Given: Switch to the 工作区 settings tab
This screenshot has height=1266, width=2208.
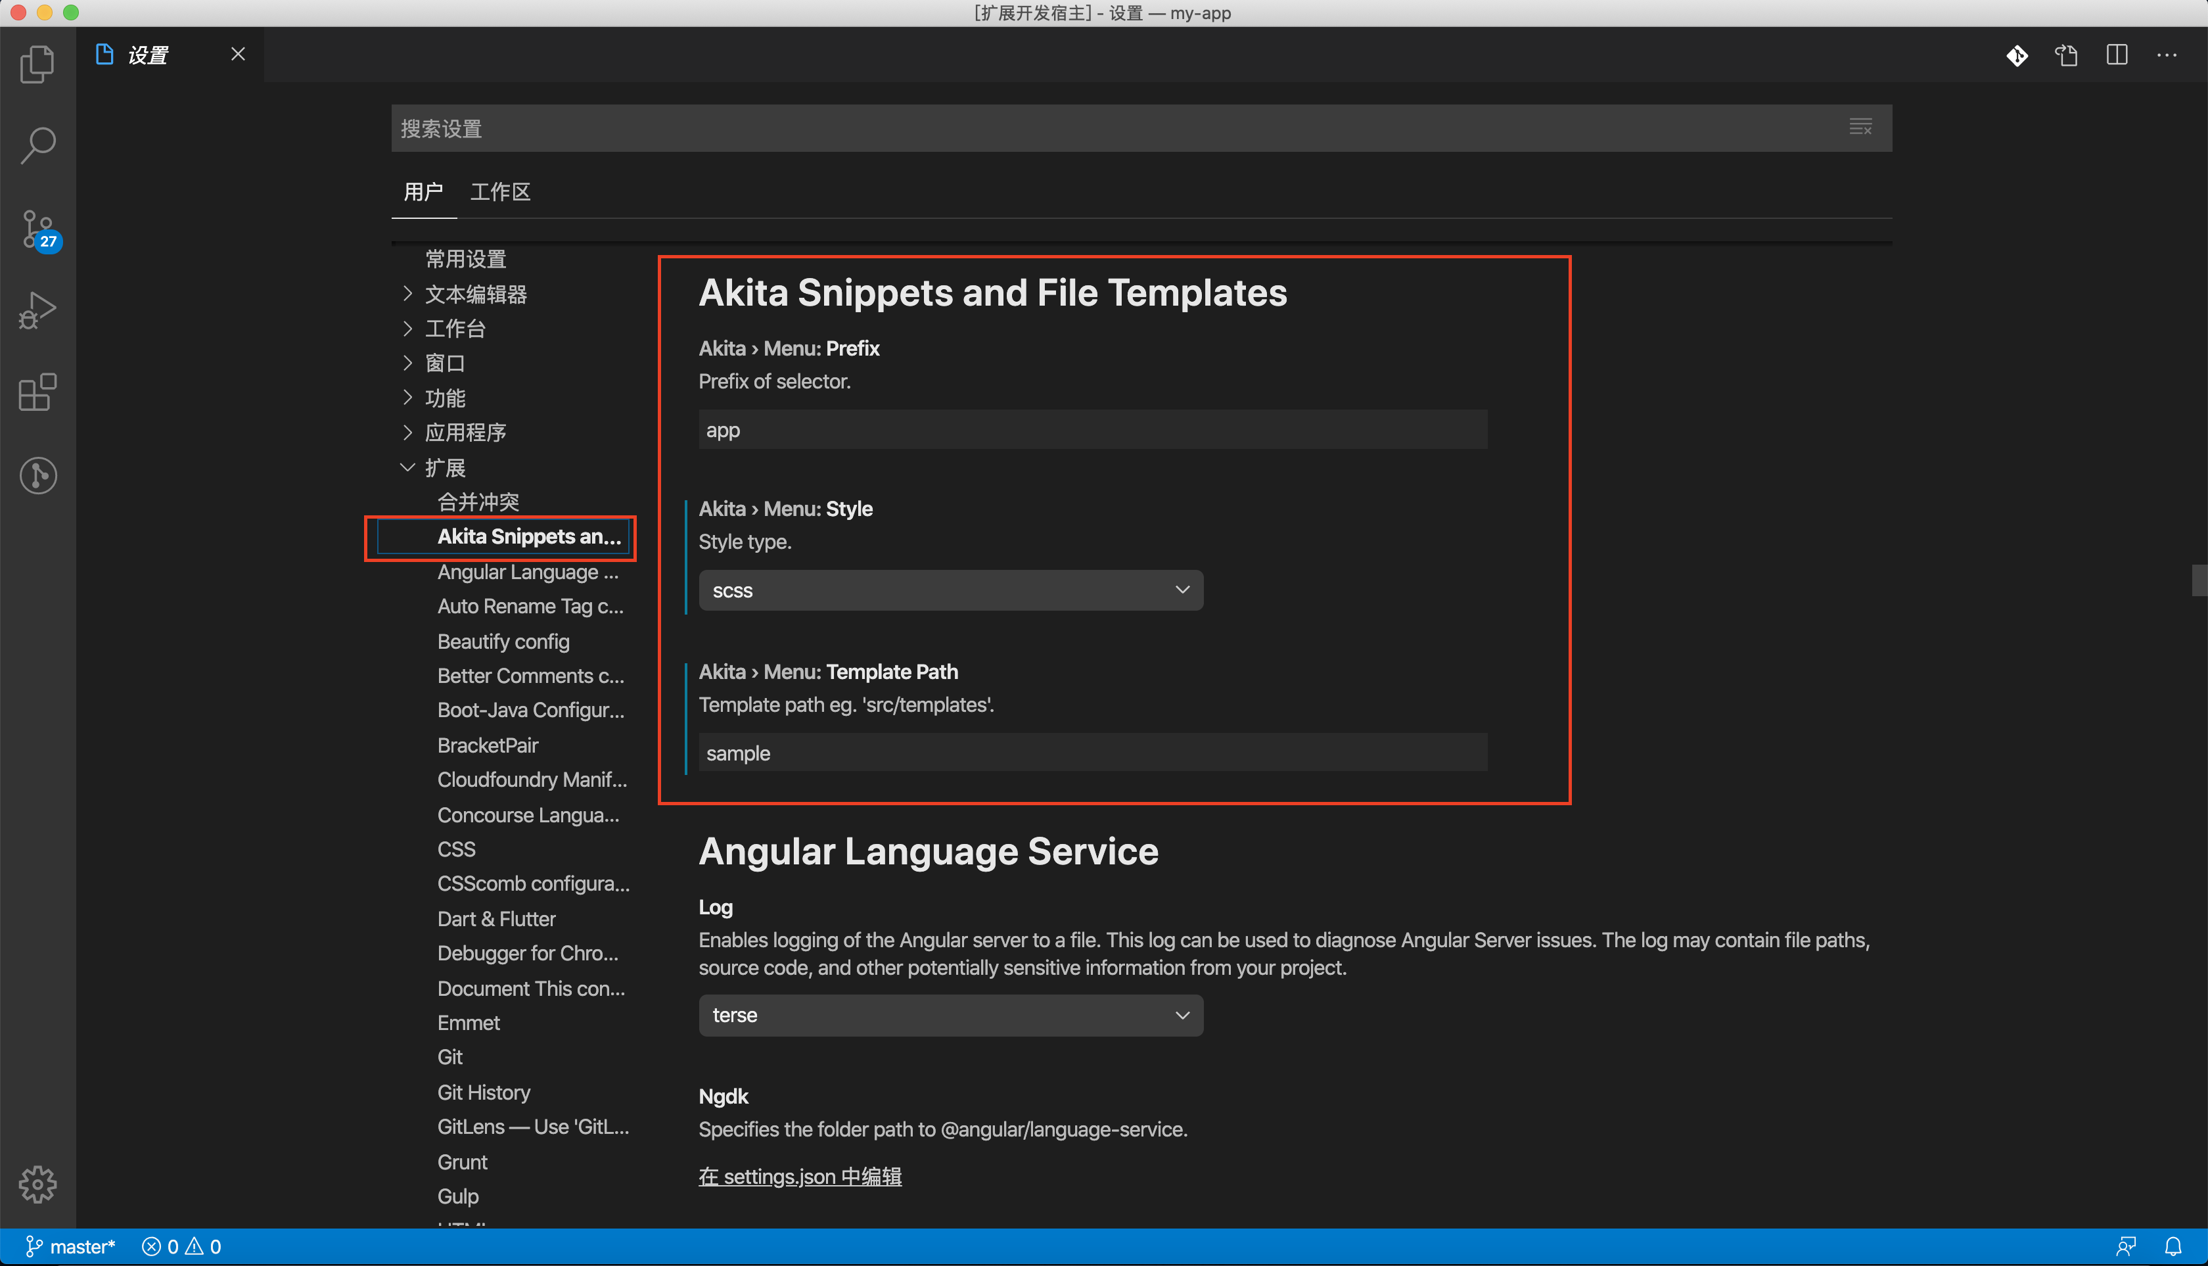Looking at the screenshot, I should pyautogui.click(x=500, y=191).
